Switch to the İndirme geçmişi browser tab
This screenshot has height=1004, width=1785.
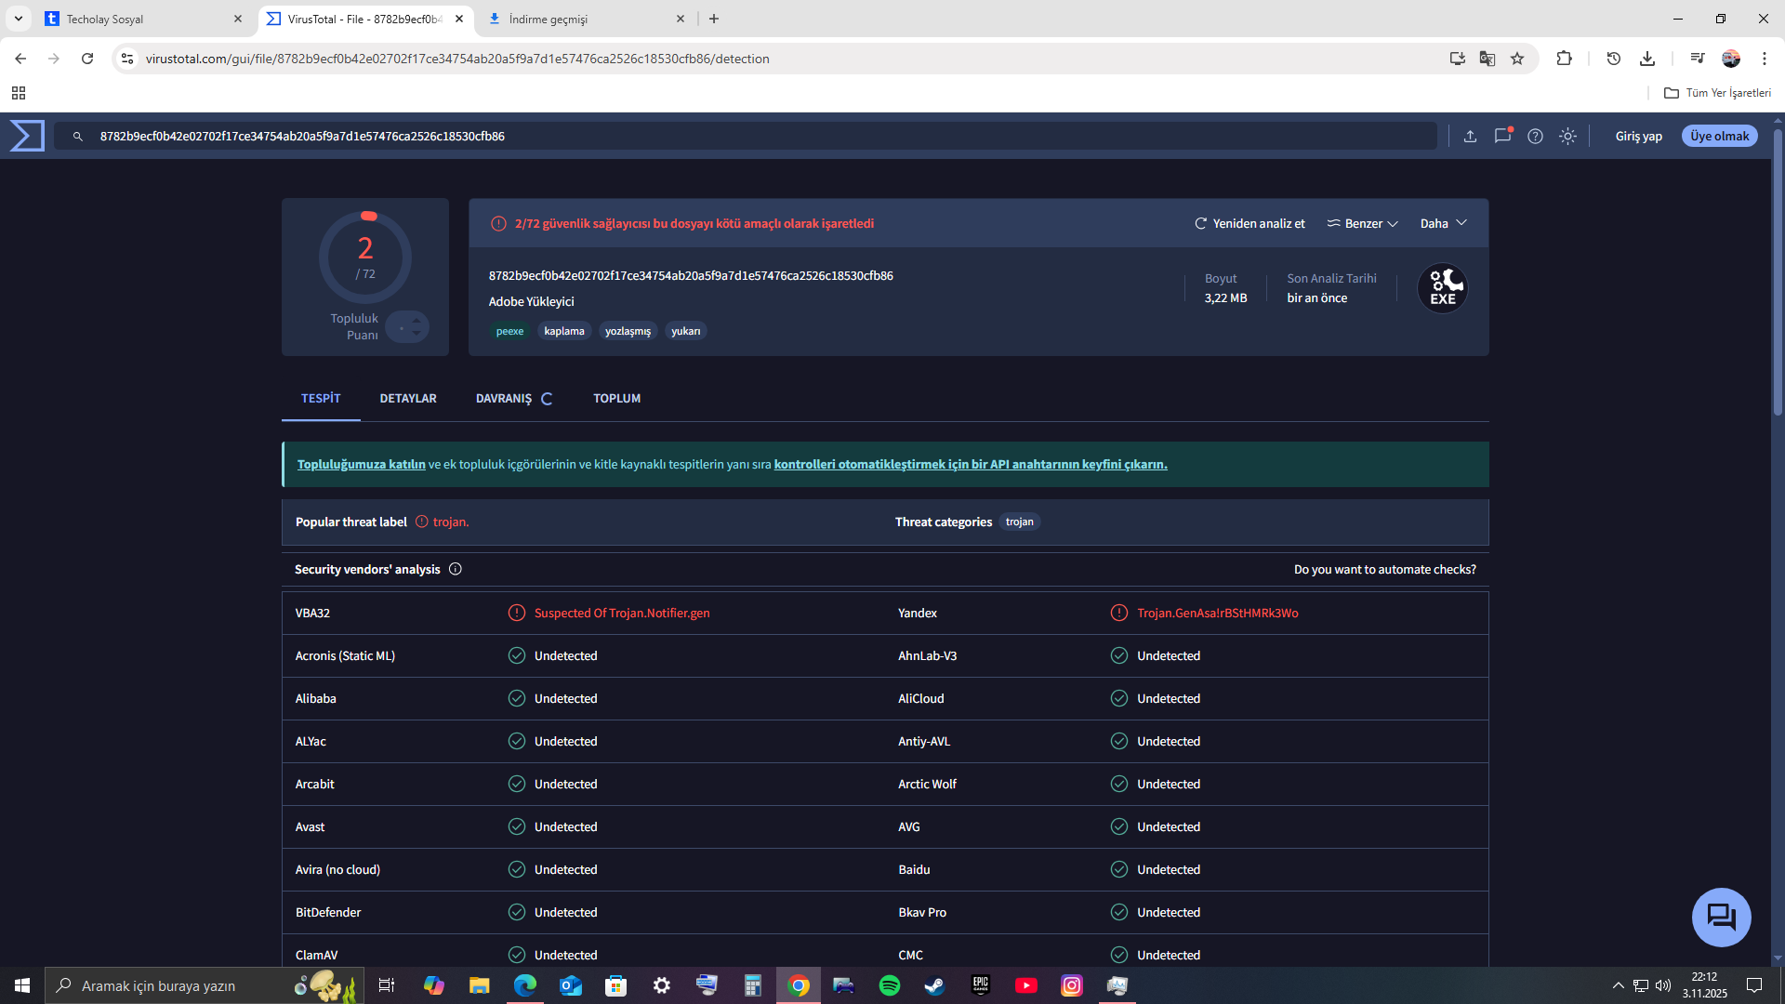586,19
